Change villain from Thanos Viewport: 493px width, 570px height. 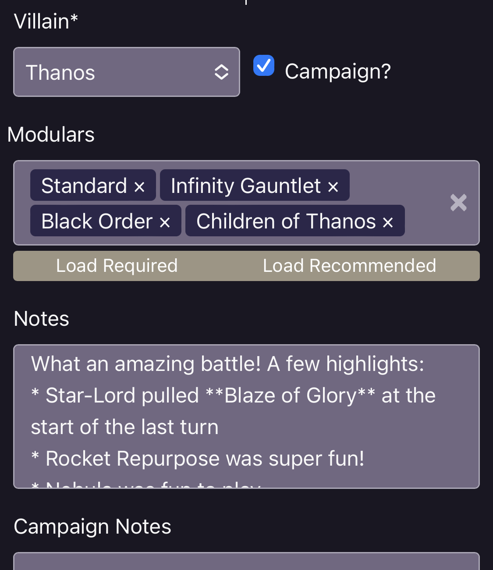tap(127, 72)
